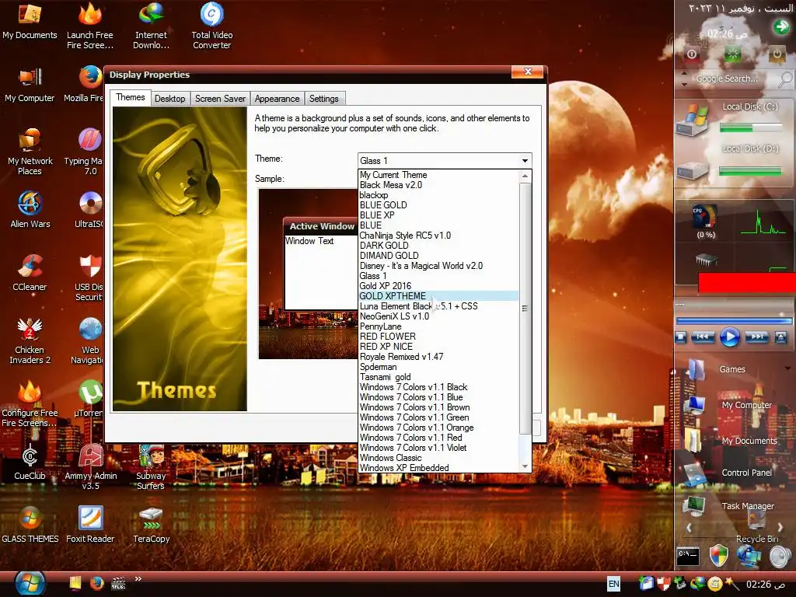This screenshot has height=597, width=796.
Task: Click green arrow on sidebar calendar
Action: click(x=780, y=26)
